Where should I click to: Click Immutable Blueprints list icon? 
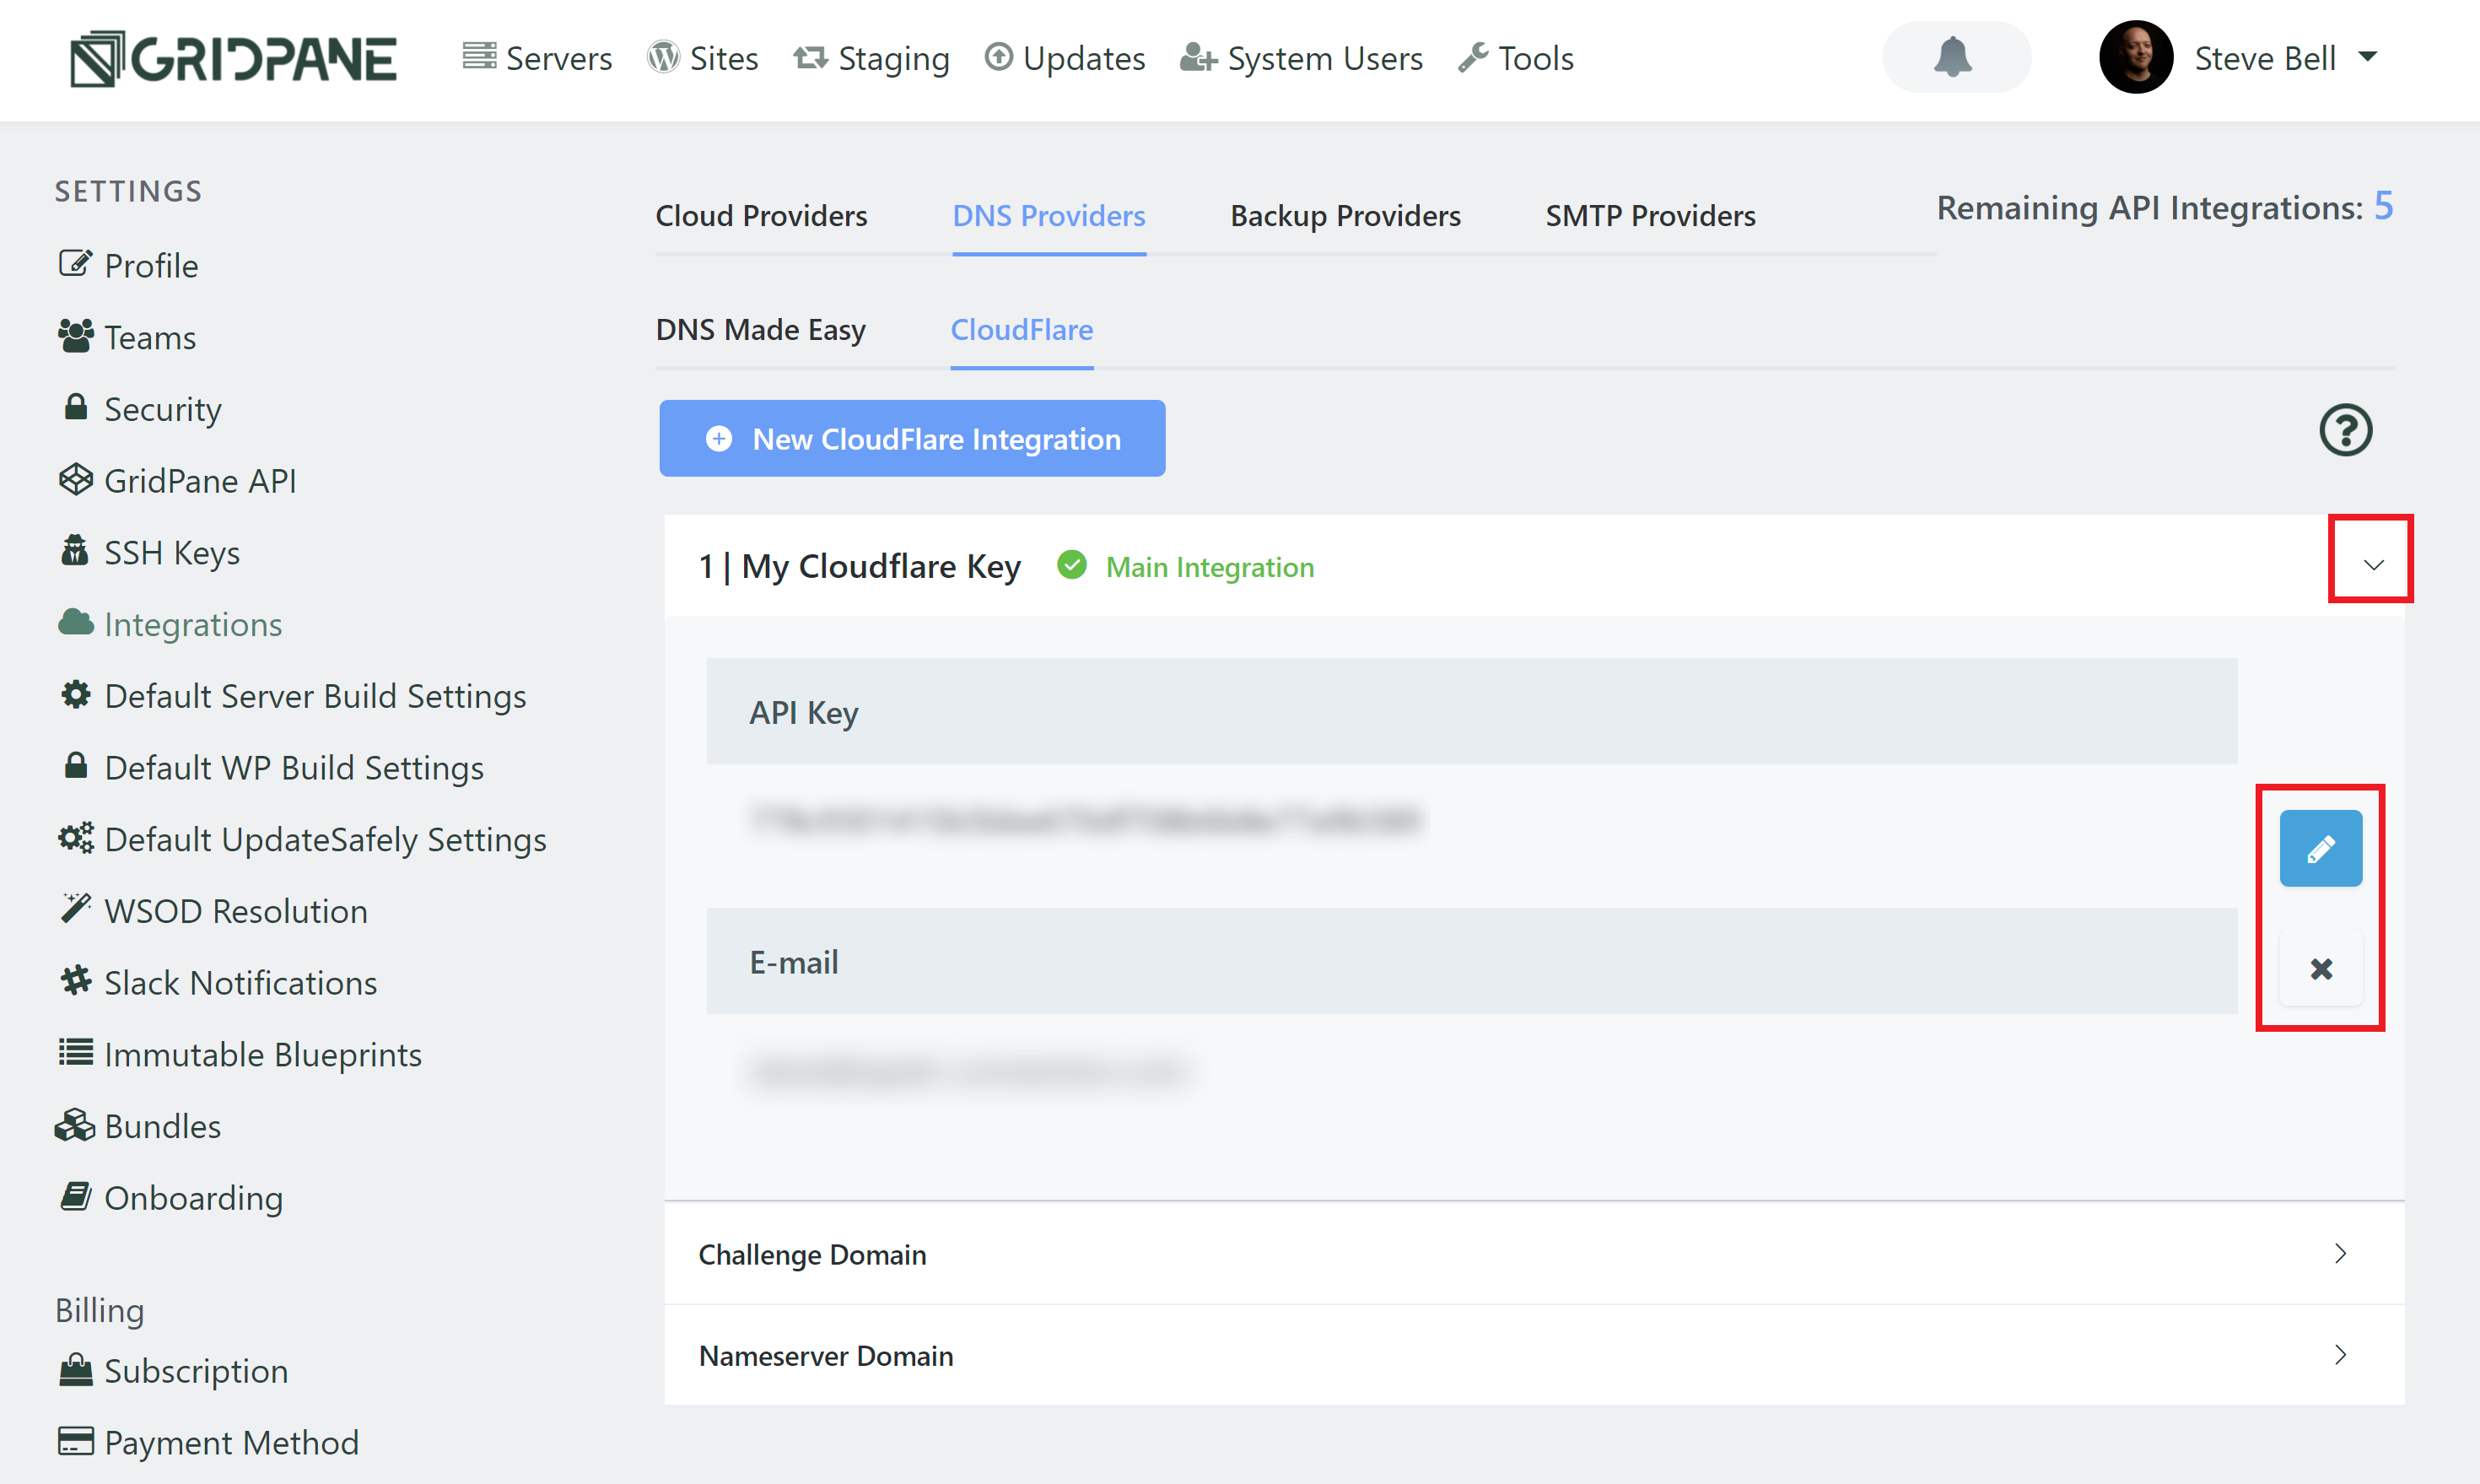pyautogui.click(x=75, y=1053)
